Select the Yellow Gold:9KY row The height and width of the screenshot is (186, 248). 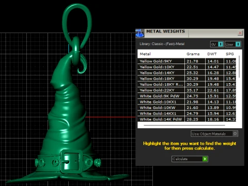click(x=187, y=61)
